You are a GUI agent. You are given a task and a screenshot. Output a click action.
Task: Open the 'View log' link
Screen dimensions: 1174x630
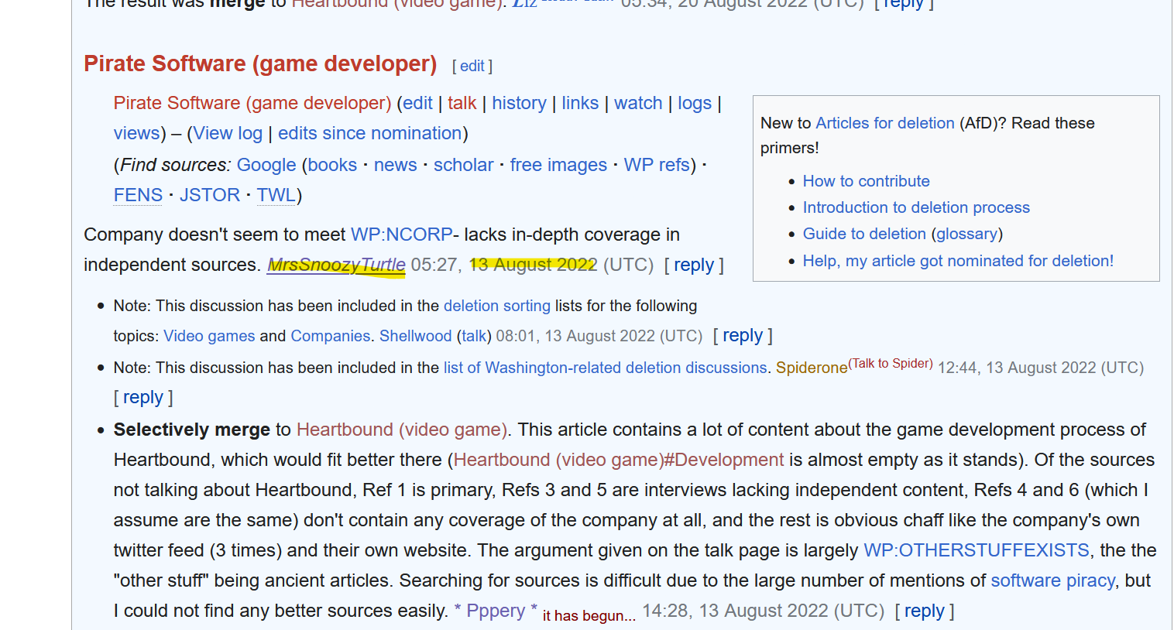click(228, 133)
